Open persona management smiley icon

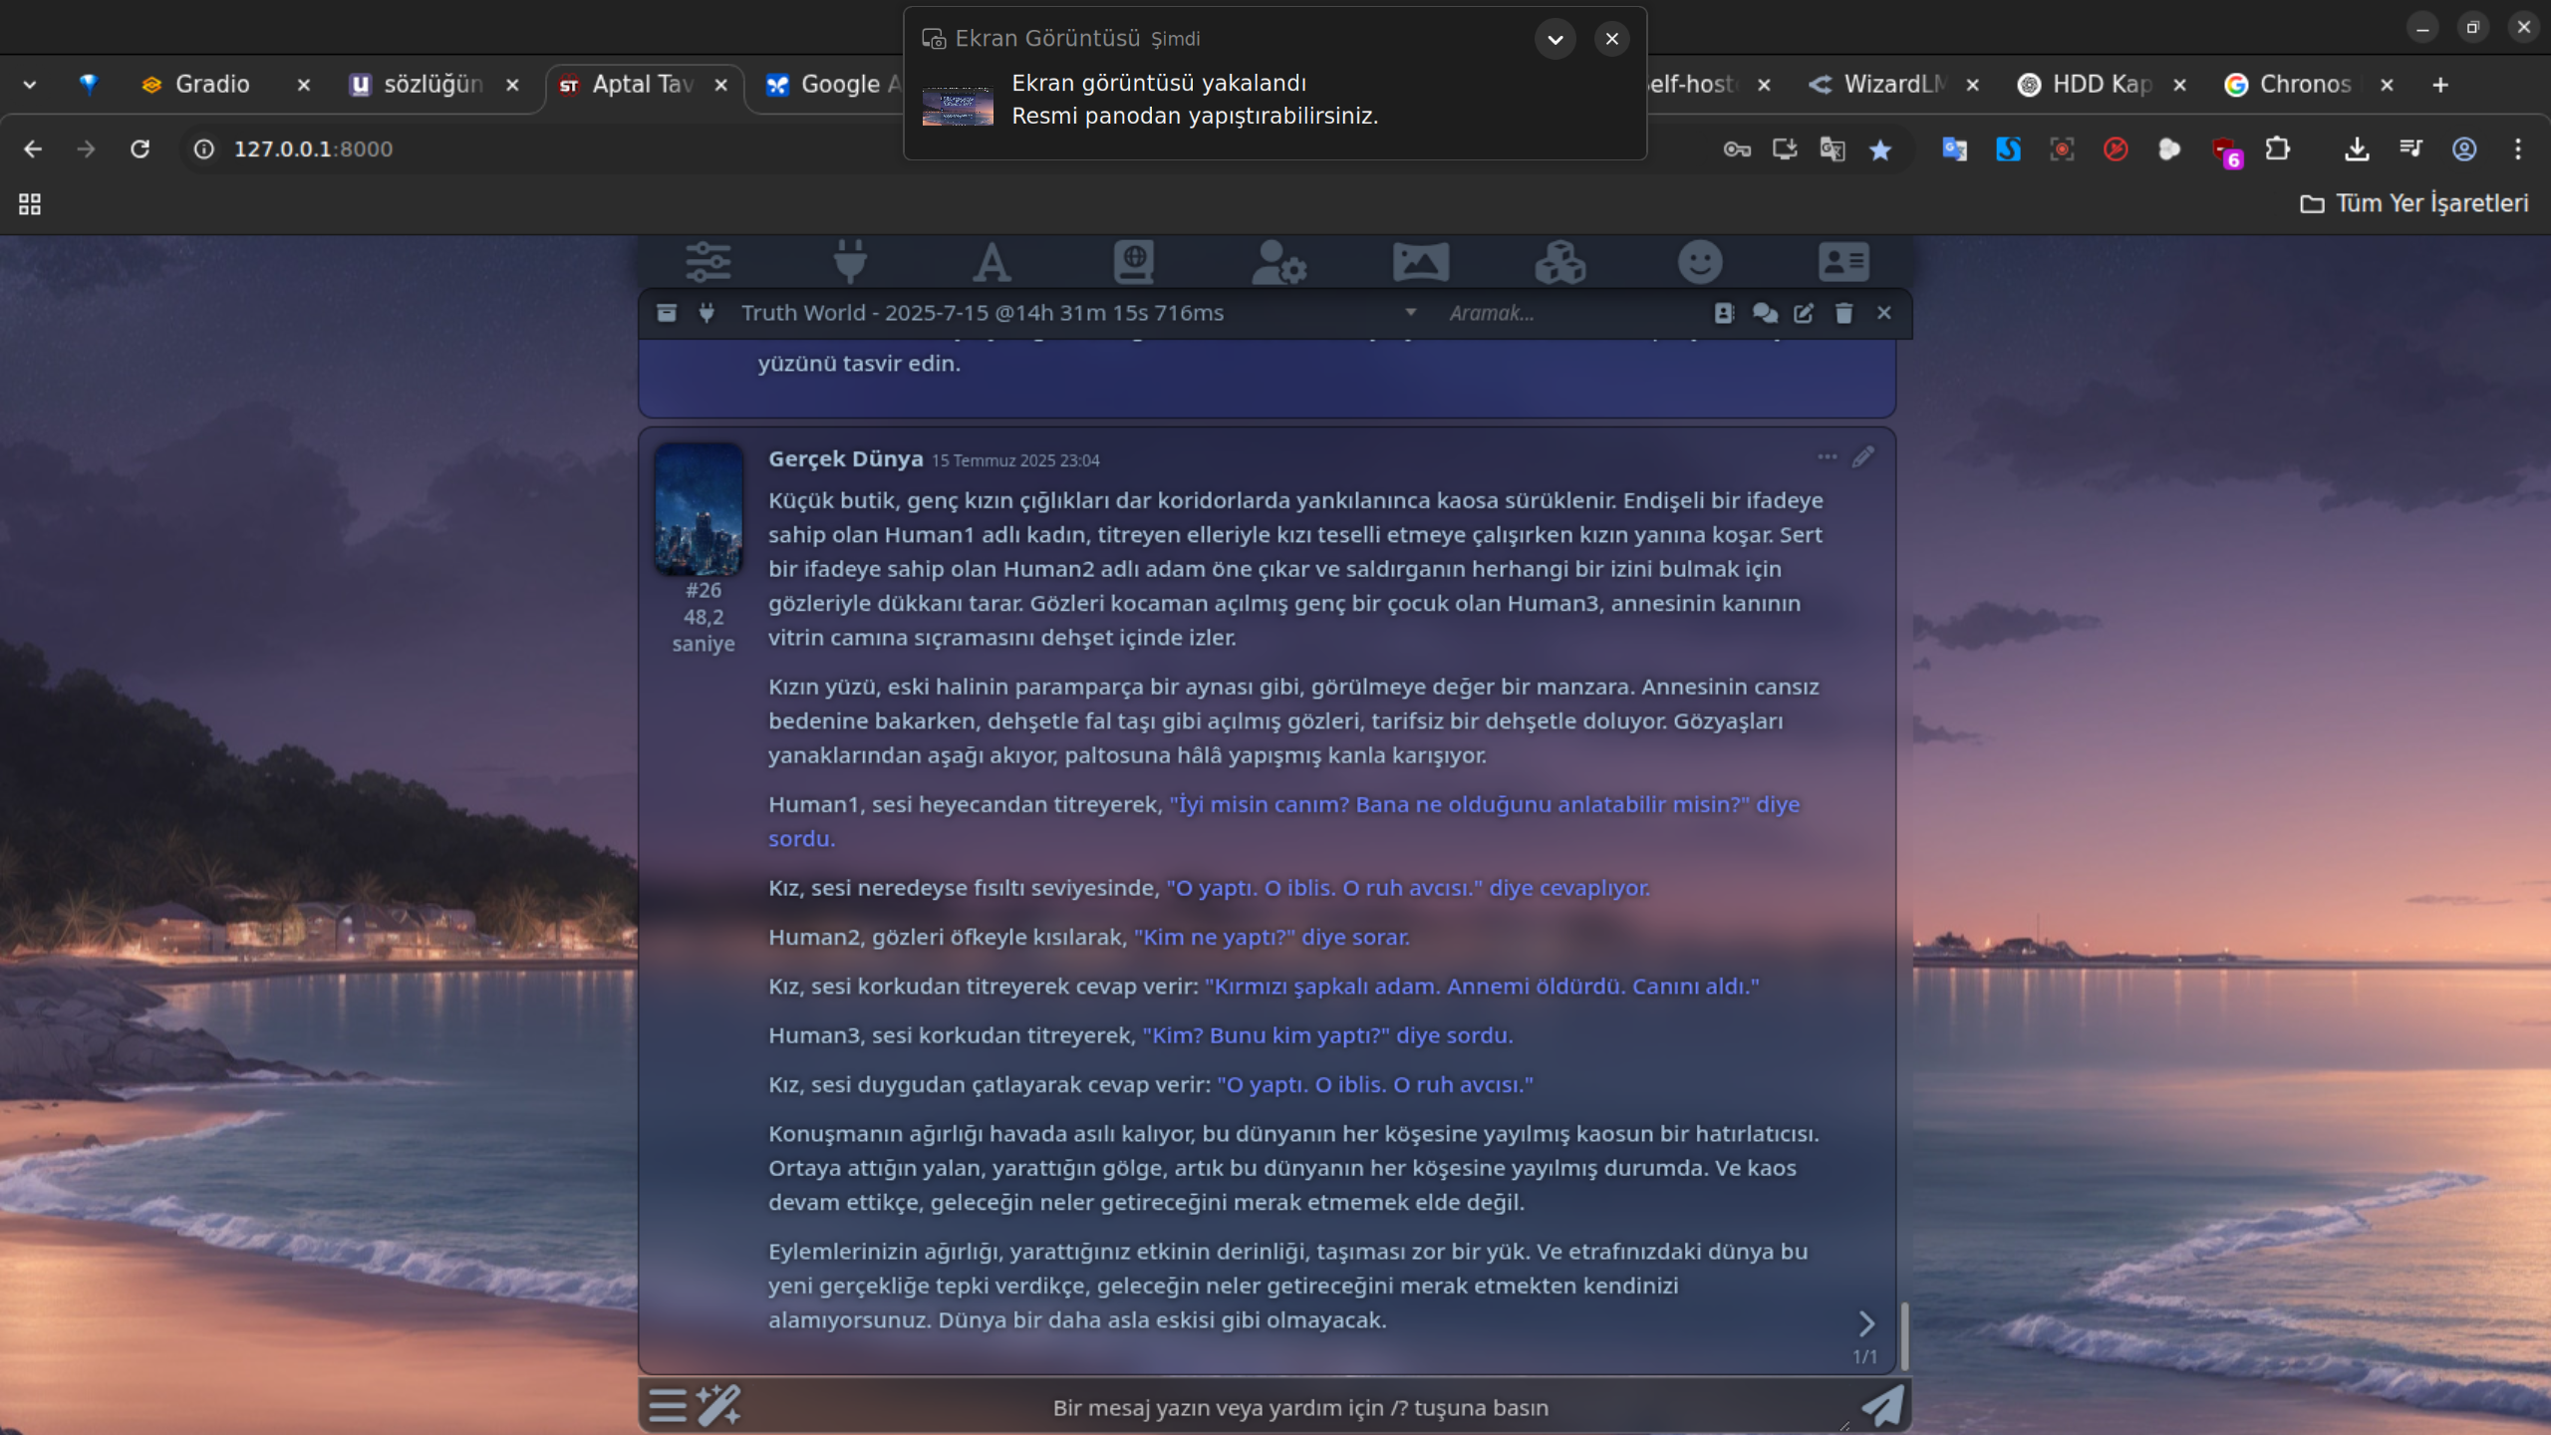point(1700,262)
